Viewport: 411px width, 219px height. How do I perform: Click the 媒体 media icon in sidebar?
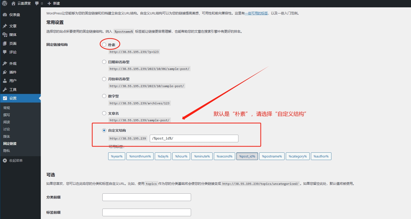tap(5, 35)
